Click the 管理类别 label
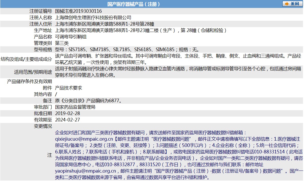304x181 pixels. (x=43, y=43)
